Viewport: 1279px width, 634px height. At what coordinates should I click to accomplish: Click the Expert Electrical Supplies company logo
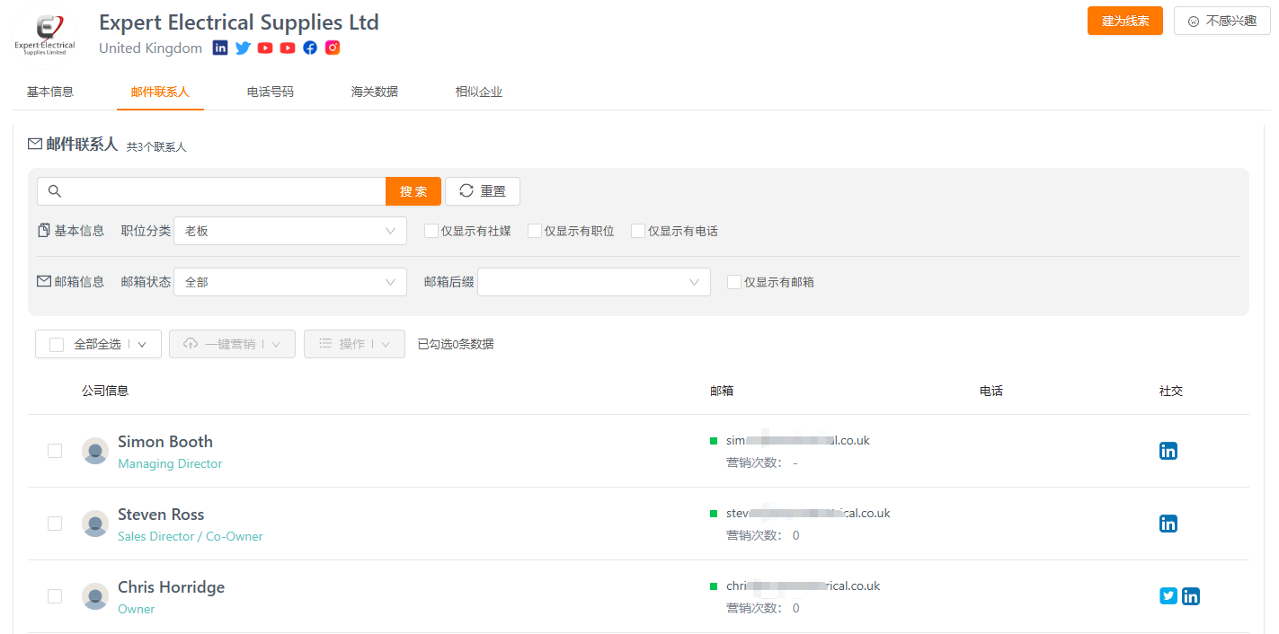coord(45,36)
